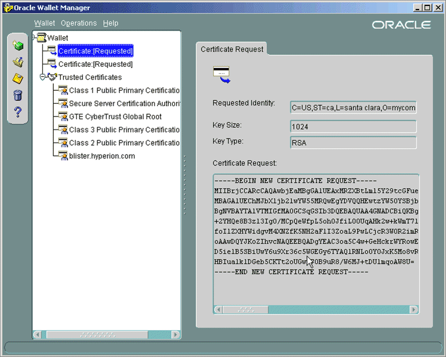This screenshot has width=446, height=357.
Task: Select Class 3 Public Primary Certification entry
Action: coord(124,130)
